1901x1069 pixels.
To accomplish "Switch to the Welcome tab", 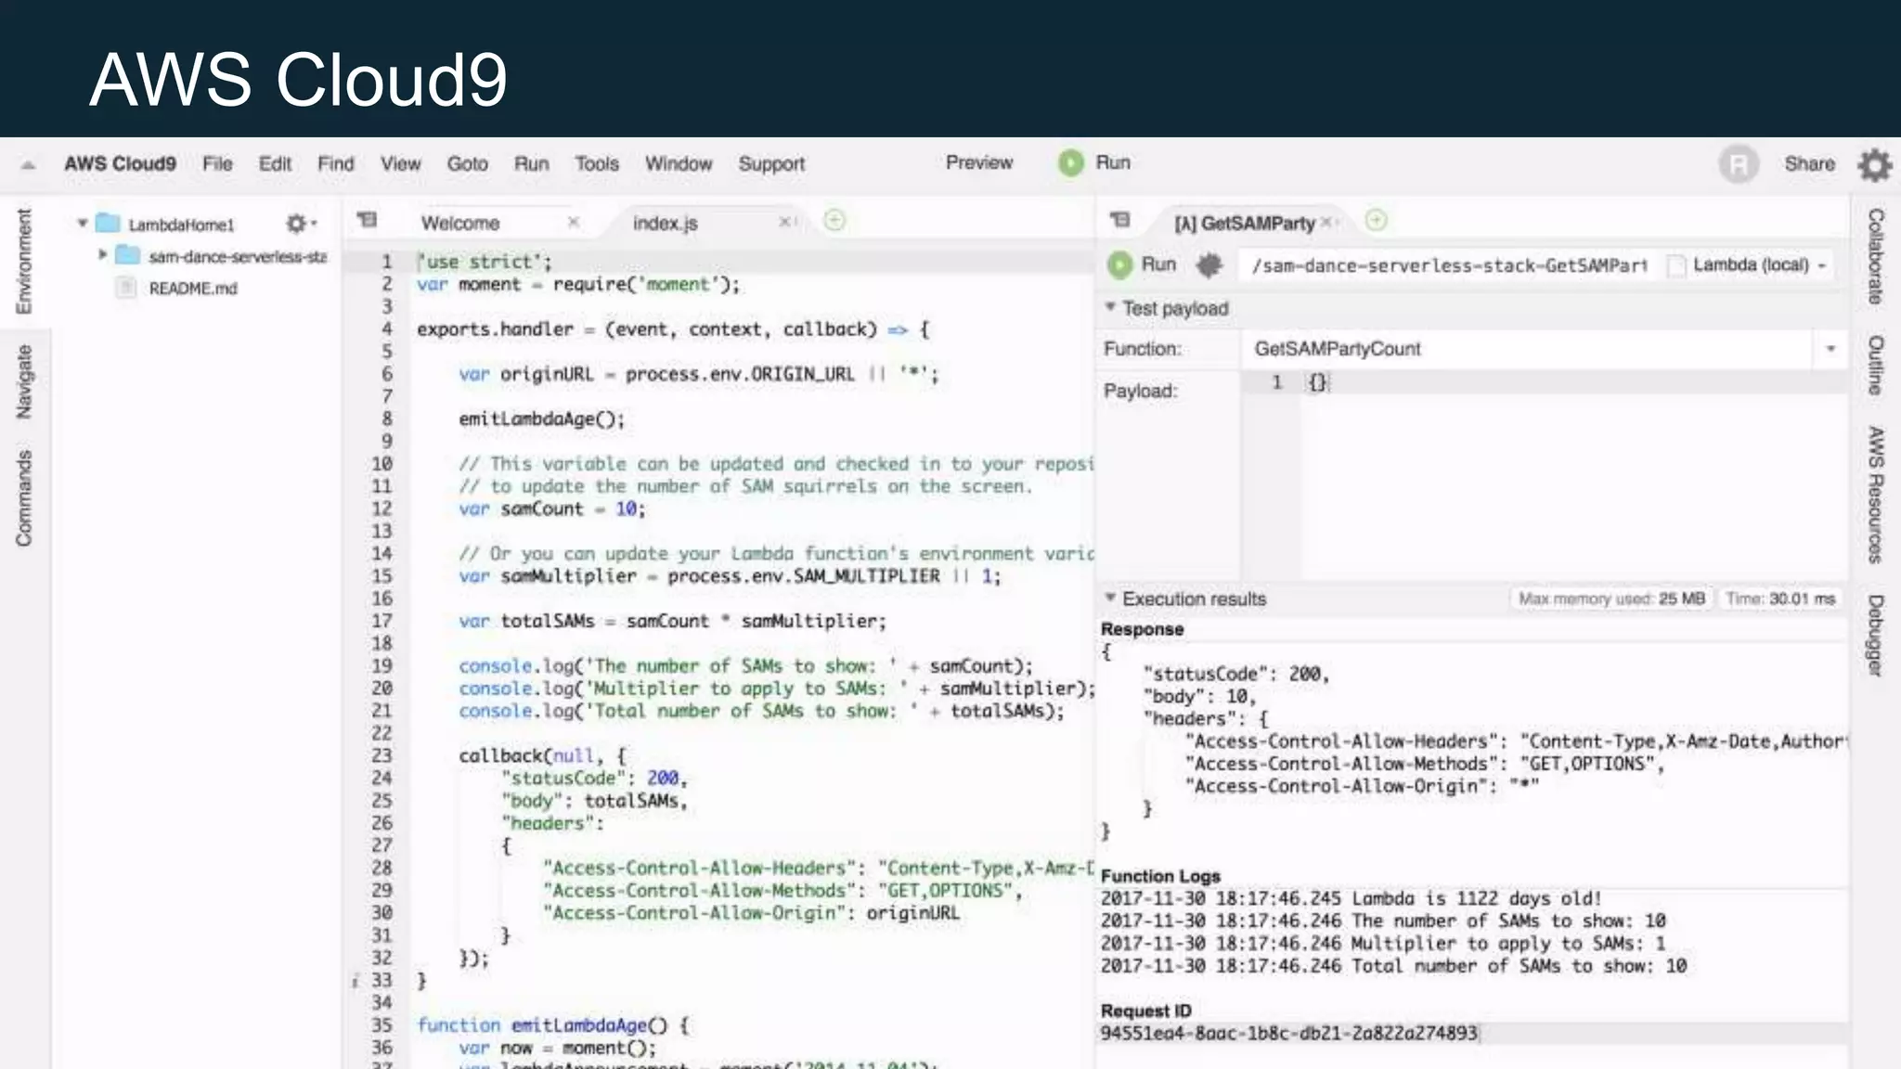I will click(460, 223).
